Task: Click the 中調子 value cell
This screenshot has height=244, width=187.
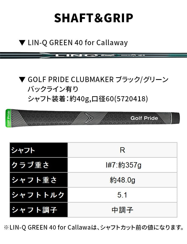Action: 122,210
